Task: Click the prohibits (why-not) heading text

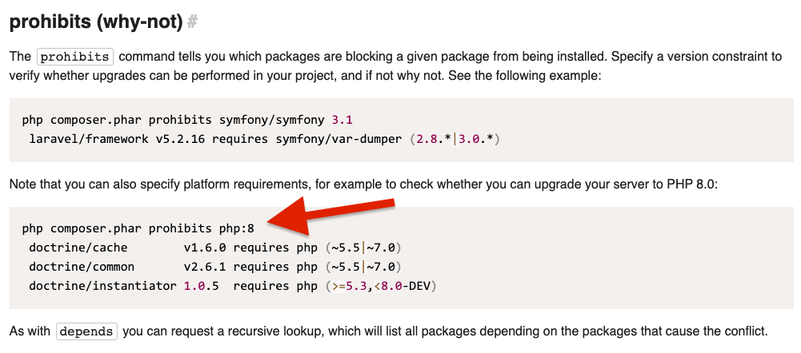Action: [x=96, y=22]
